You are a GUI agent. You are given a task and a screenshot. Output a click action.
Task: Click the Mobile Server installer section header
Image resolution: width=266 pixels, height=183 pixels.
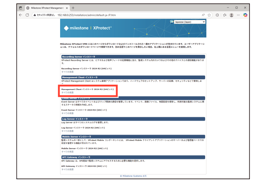(133, 137)
